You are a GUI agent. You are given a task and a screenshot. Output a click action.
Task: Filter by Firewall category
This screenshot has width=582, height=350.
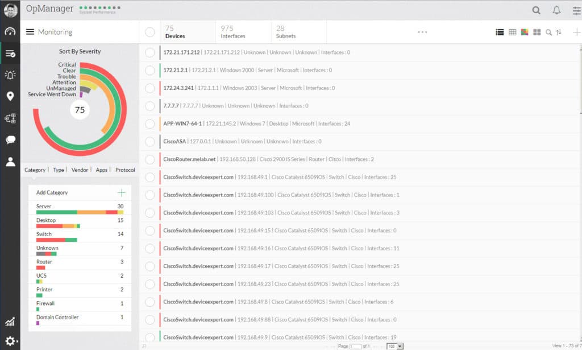coord(80,306)
